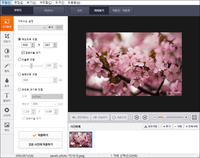The image size is (200, 158).
Task: Click the zoom in plus icon
Action: (x=186, y=117)
